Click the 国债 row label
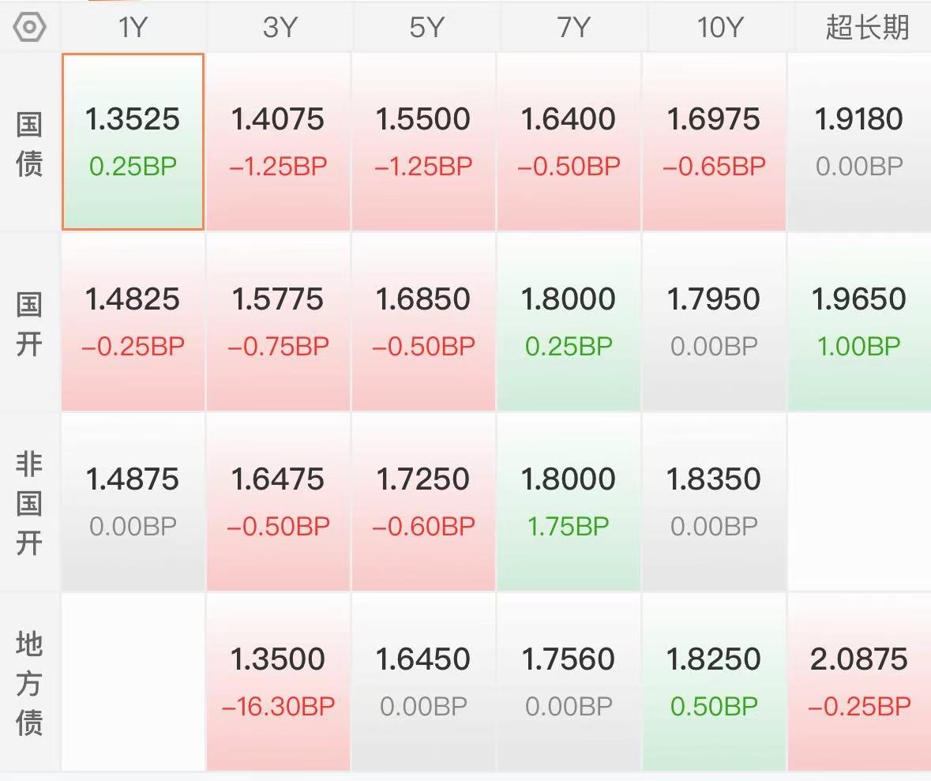Screen dimensions: 931x781 pos(29,144)
